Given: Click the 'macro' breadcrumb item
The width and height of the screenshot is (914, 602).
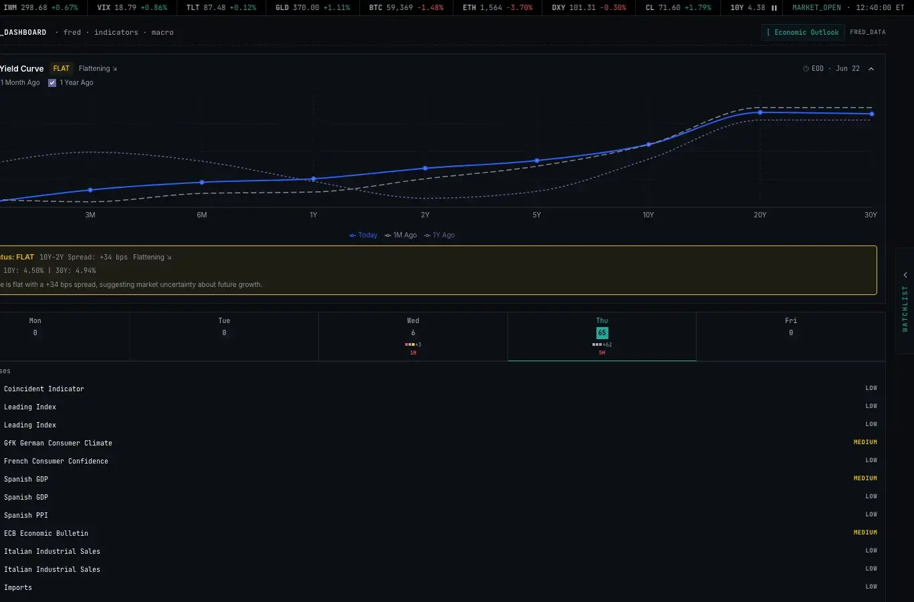Looking at the screenshot, I should pyautogui.click(x=162, y=32).
